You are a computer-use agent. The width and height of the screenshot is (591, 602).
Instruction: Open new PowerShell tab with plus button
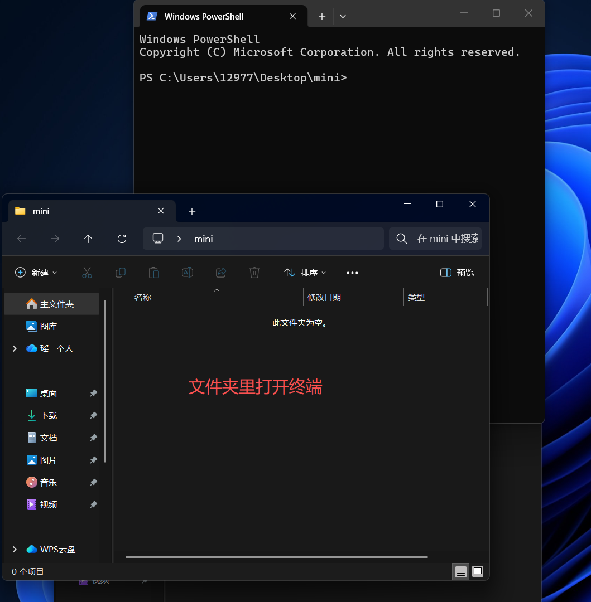322,16
